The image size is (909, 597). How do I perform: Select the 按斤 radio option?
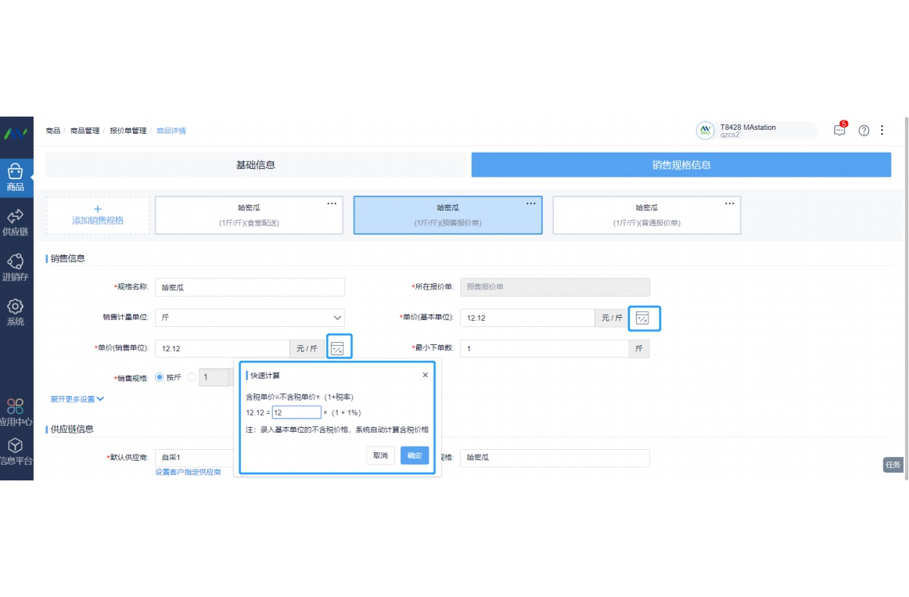click(160, 377)
